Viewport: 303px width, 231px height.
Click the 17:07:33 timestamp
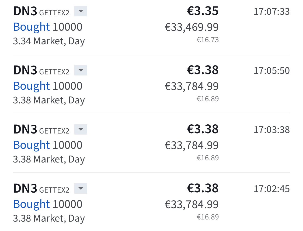tap(271, 12)
